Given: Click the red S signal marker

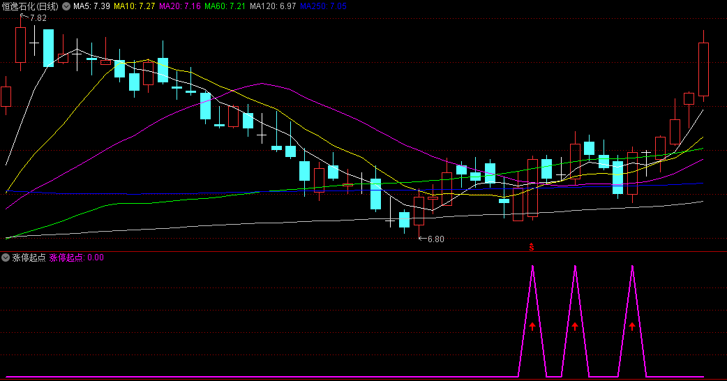Looking at the screenshot, I should (532, 248).
